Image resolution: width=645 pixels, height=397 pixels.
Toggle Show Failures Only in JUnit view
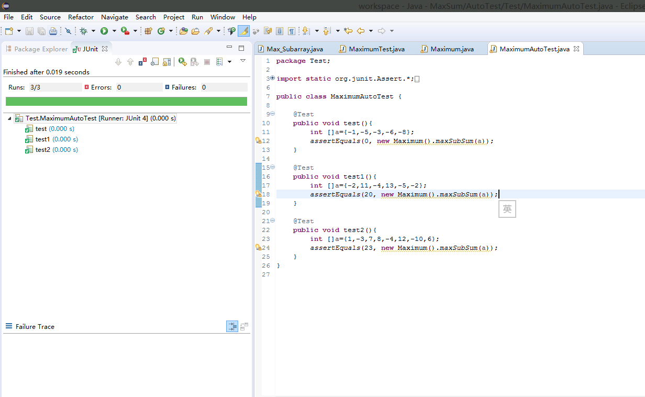coord(142,62)
